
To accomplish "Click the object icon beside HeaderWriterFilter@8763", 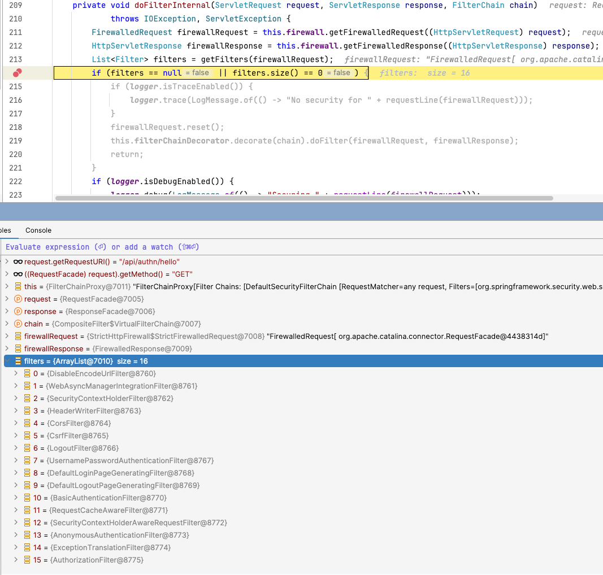I will [27, 411].
